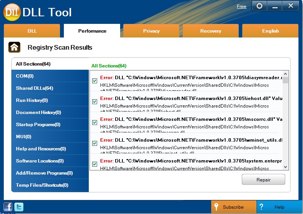
Task: Uncheck the diasymreader DLL error entry
Action: click(x=95, y=81)
